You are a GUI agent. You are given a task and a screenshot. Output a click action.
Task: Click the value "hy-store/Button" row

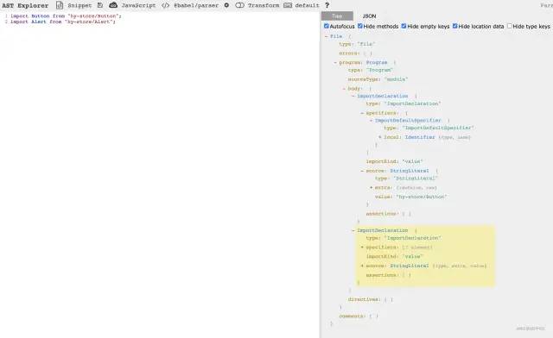tap(411, 197)
